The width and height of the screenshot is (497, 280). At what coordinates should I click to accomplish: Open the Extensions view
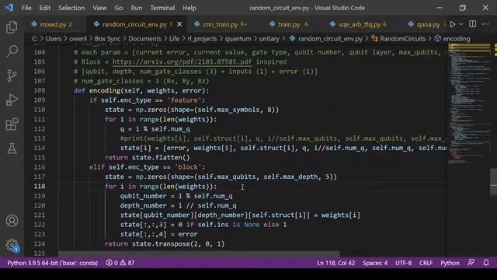[12, 124]
